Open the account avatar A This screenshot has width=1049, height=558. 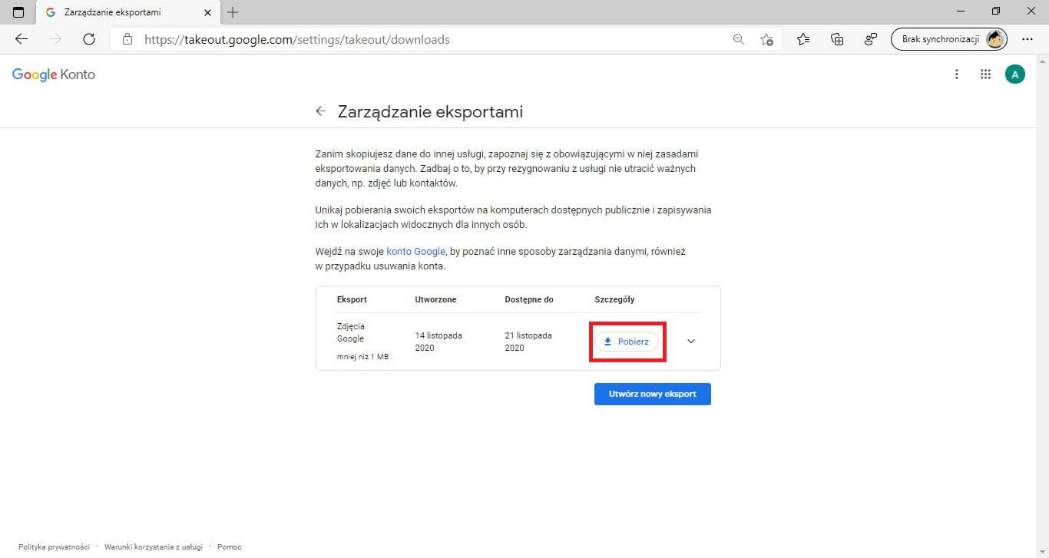point(1015,74)
